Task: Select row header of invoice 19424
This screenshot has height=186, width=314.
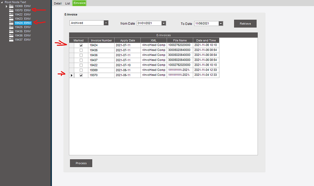Action: (72, 45)
